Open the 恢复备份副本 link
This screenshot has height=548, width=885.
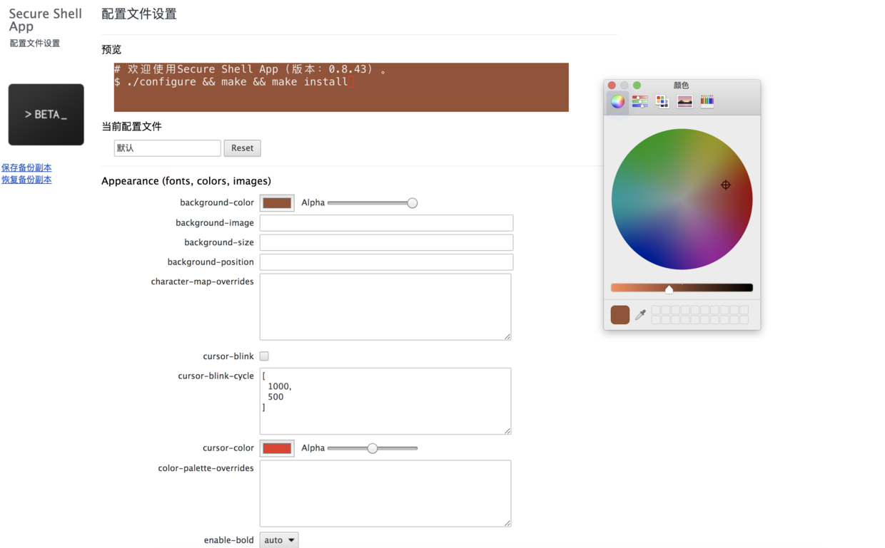click(26, 180)
